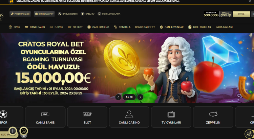
Task: Open the Zeppelin game tile
Action: pos(213,117)
